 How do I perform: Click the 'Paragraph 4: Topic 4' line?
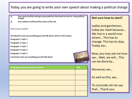pos(19,50)
